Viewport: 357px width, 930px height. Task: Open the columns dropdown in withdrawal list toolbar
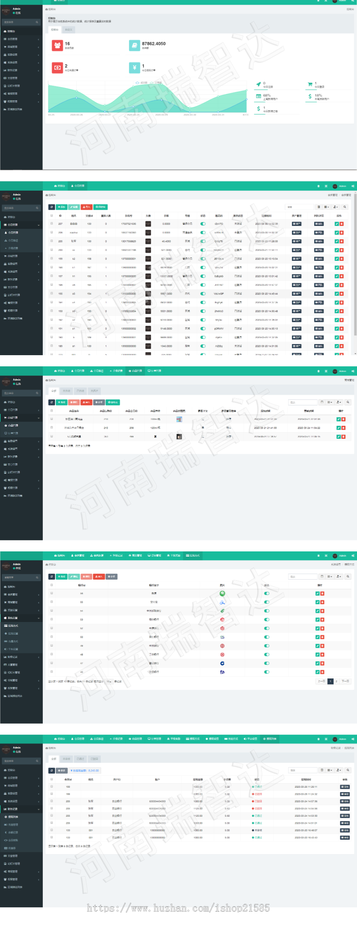click(330, 770)
